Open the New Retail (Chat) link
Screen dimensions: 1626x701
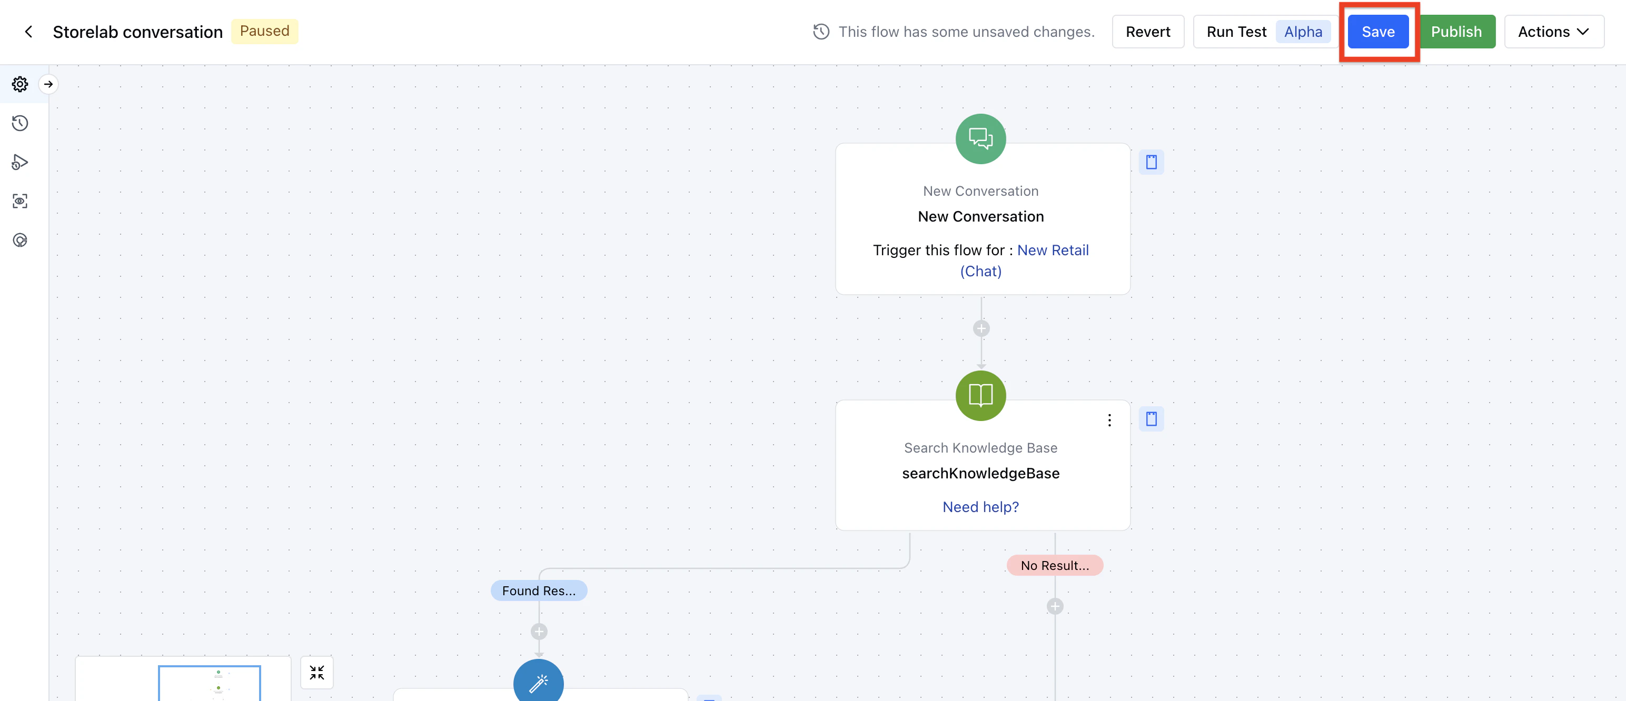point(1052,251)
